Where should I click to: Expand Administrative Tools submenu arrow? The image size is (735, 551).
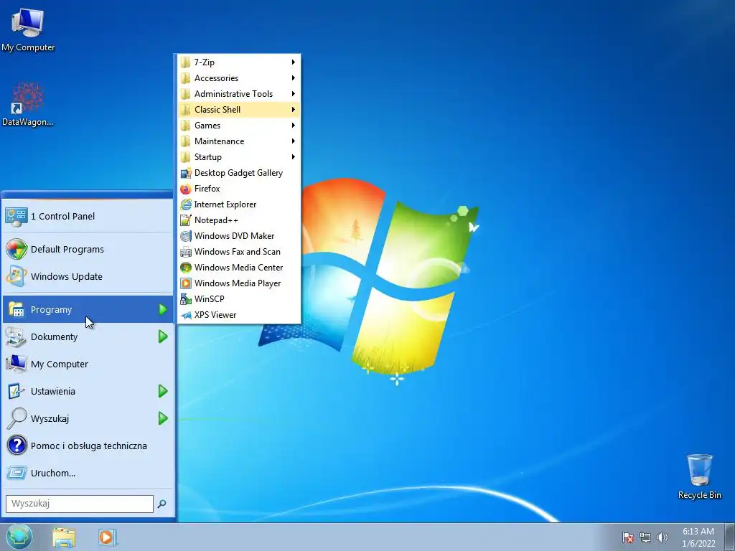(293, 94)
